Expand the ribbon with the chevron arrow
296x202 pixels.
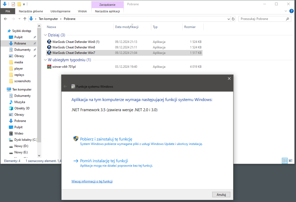point(286,11)
